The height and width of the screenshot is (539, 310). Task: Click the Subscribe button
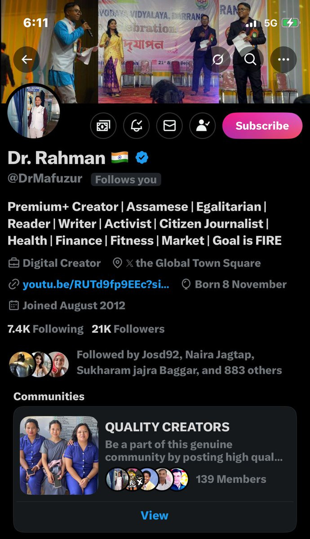point(262,126)
